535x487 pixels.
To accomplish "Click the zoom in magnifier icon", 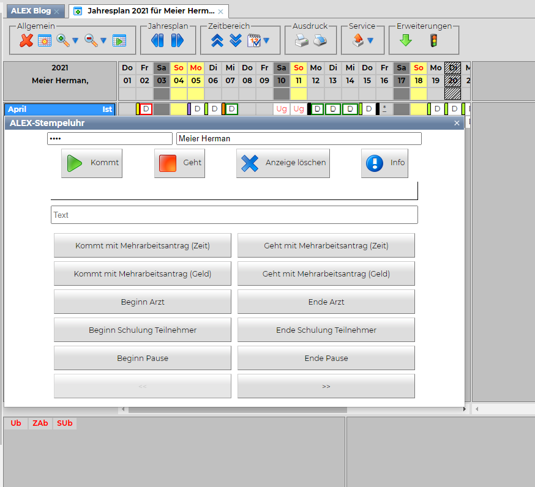I will [62, 41].
